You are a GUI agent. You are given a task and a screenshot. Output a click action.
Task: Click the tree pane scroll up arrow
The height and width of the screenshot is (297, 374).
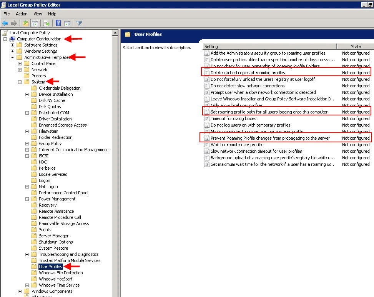point(115,33)
